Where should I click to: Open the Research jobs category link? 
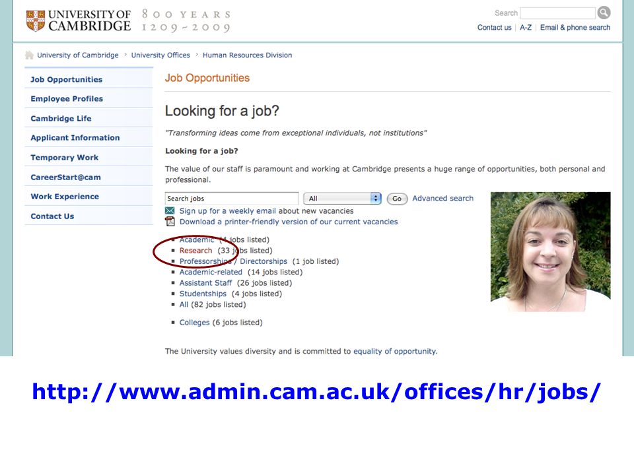pyautogui.click(x=195, y=251)
